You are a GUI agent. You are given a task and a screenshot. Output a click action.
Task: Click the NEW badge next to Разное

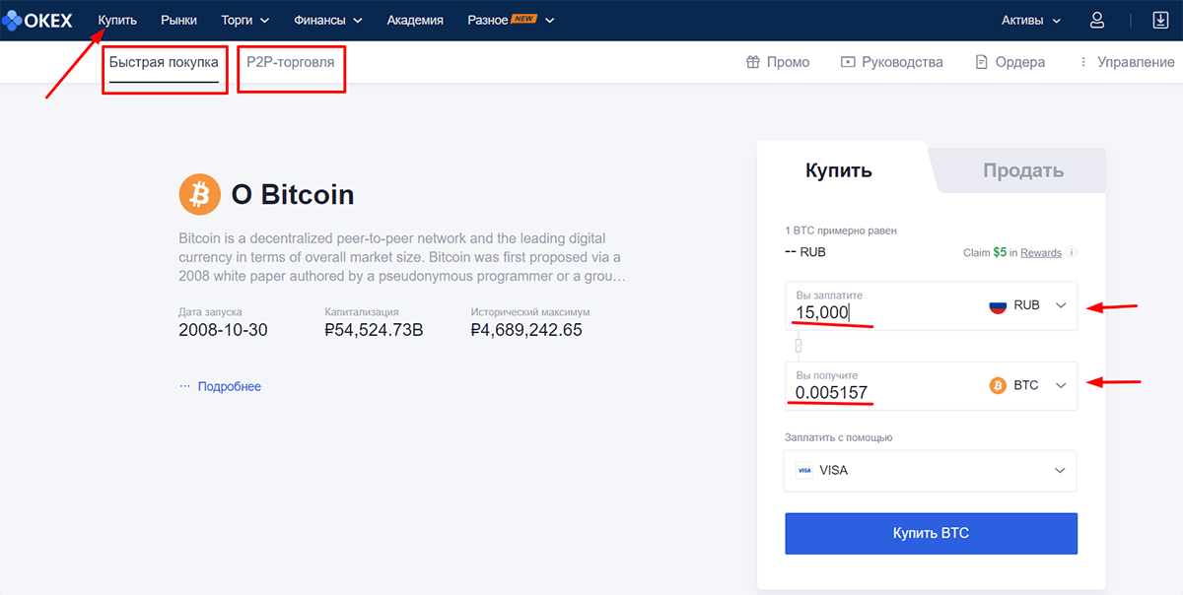pyautogui.click(x=524, y=18)
